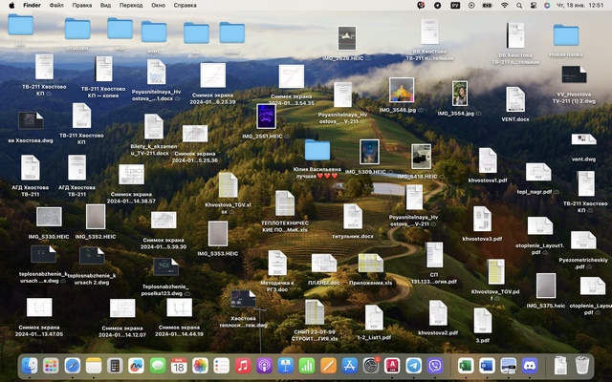Open Keynote from the Dock
Screen dimensions: 612x382
285,366
